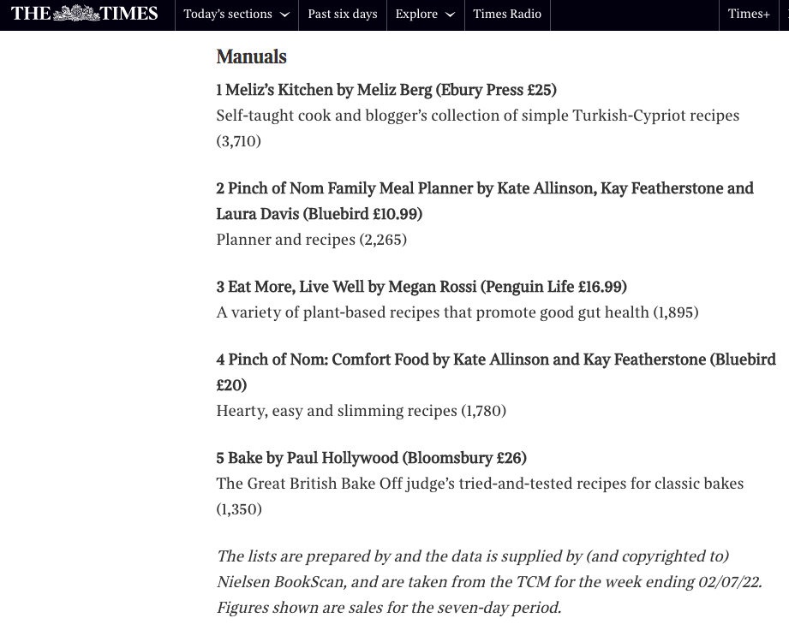Click Planner and recipes description line

click(312, 240)
